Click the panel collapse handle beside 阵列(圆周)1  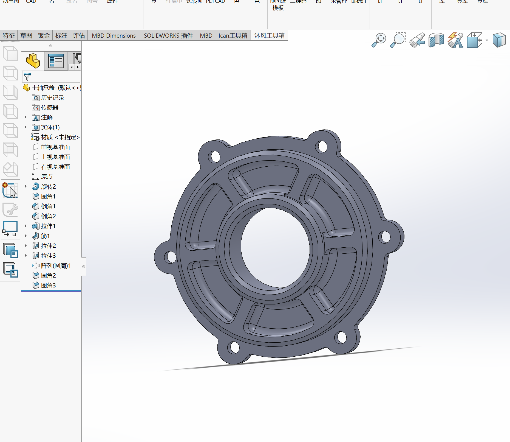84,266
